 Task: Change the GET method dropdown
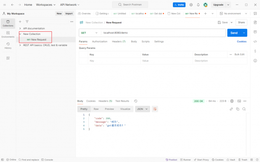[89, 33]
